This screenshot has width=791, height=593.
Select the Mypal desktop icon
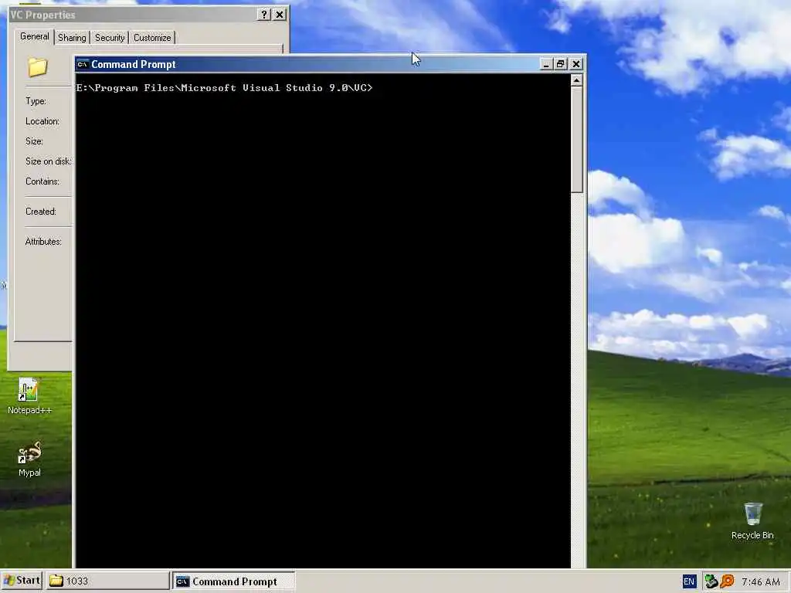(29, 459)
